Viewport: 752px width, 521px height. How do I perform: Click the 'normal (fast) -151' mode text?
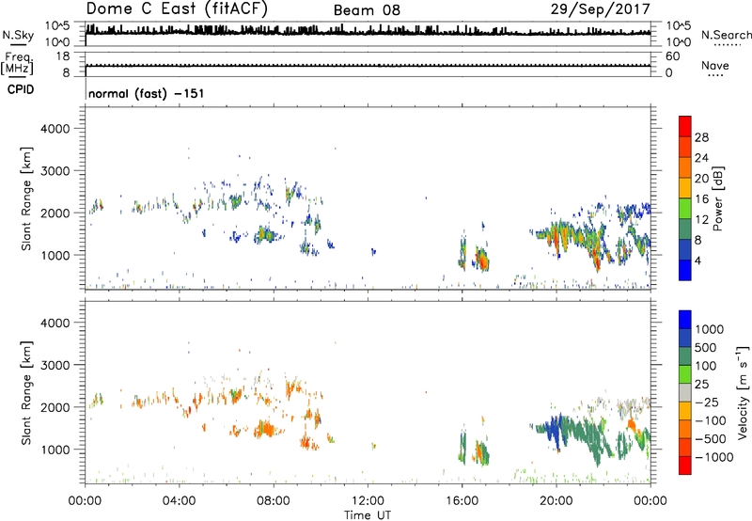147,93
